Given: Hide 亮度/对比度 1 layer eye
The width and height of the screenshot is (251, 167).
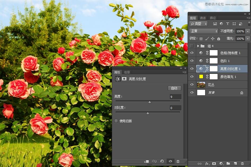Looking at the screenshot, I should point(192,69).
